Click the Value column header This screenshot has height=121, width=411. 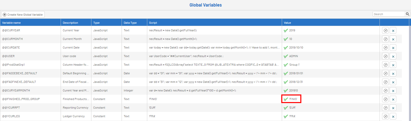pyautogui.click(x=287, y=23)
